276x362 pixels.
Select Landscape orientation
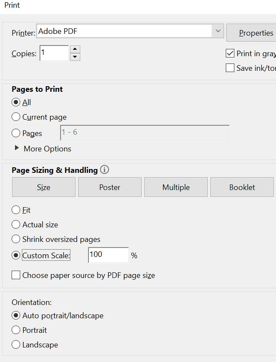coord(16,344)
